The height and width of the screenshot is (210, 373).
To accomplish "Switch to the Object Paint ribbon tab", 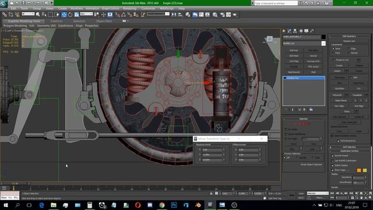I will pos(104,21).
